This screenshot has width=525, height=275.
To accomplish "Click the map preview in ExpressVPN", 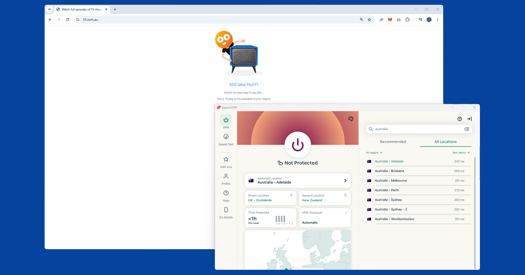I will pyautogui.click(x=297, y=250).
